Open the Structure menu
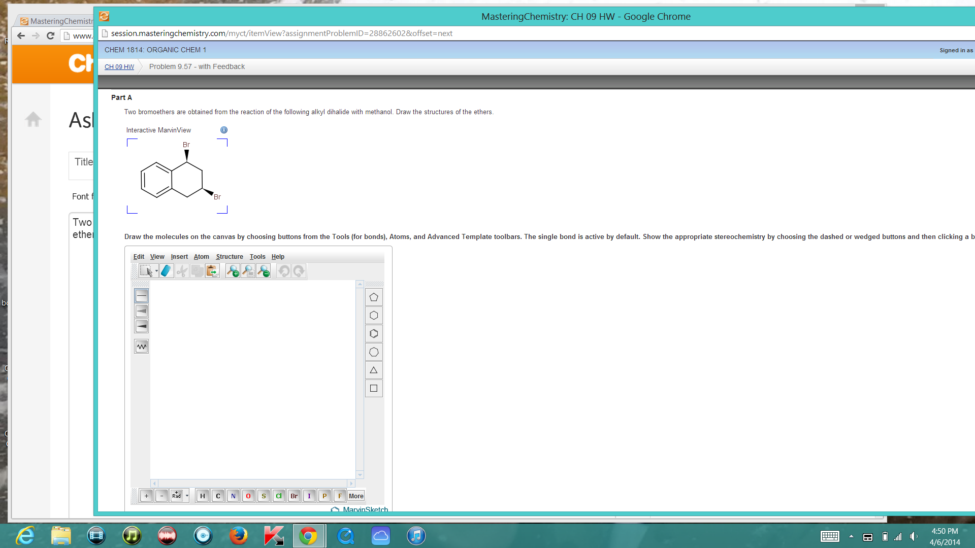975x548 pixels. point(230,257)
